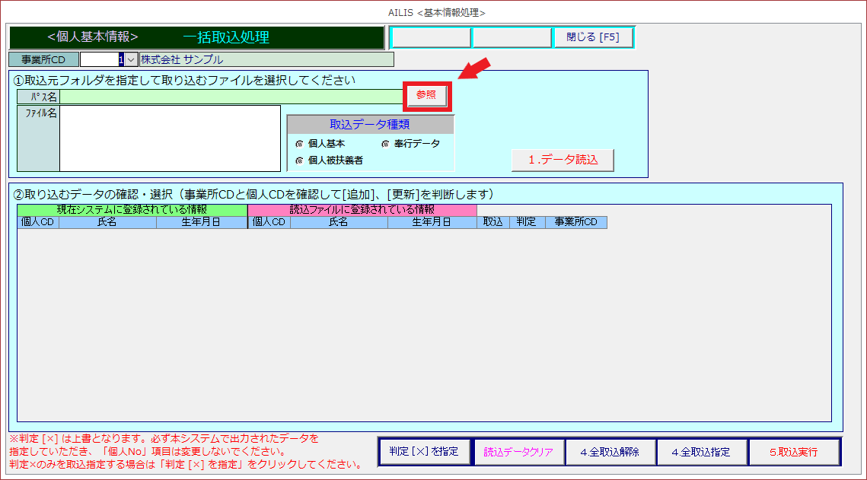Choose the 奉行データ radio option
867x480 pixels.
[386, 144]
